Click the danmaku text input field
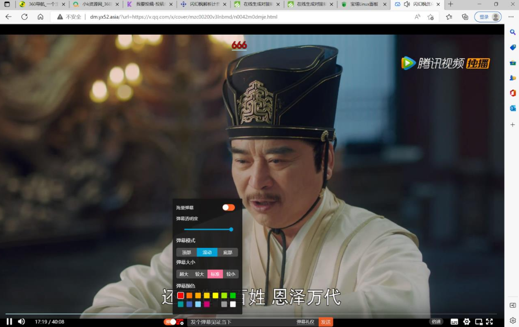Viewport: 519px width, 327px height. pos(242,322)
